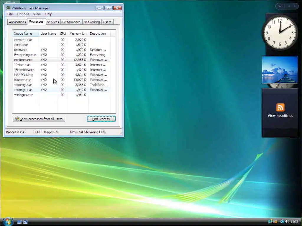
Task: Switch to the Services tab
Action: tap(53, 22)
